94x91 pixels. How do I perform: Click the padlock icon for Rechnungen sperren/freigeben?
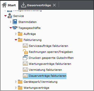click(x=25, y=52)
